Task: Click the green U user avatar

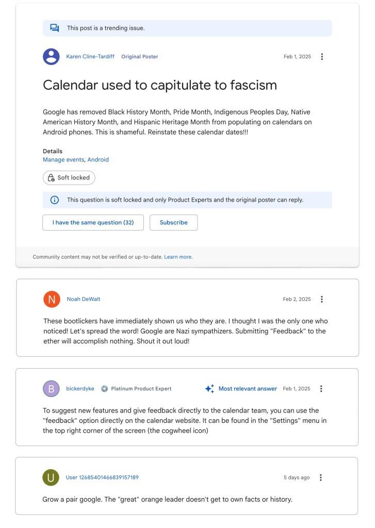Action: click(x=51, y=477)
